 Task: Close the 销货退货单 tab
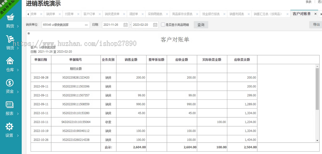[x=124, y=14]
